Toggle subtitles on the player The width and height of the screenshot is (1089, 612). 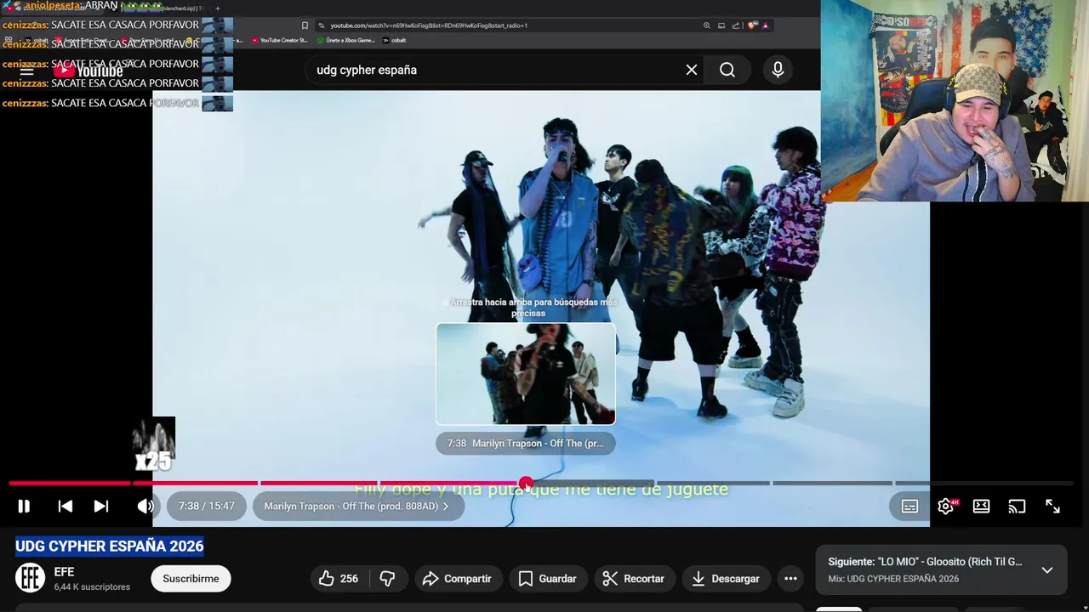(909, 506)
